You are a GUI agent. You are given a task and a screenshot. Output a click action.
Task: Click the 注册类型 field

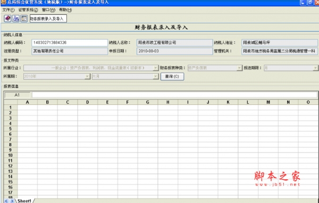(x=70, y=51)
